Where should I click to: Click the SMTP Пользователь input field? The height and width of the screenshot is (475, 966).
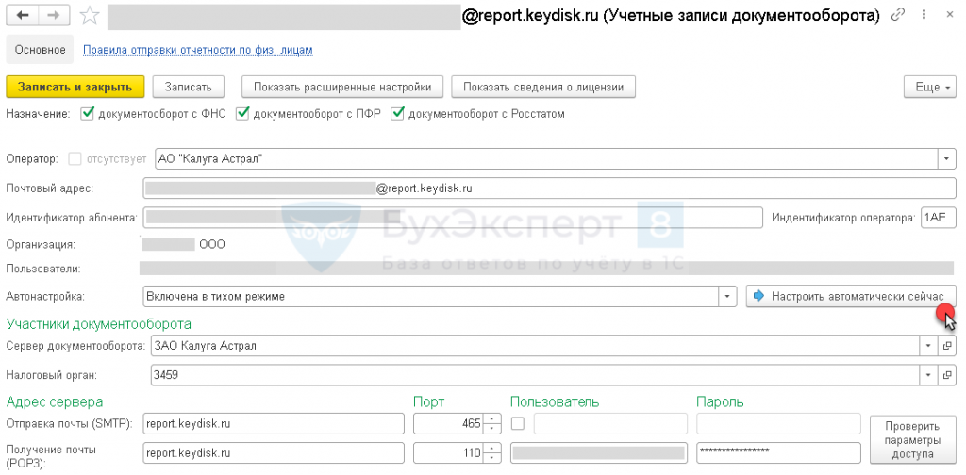[610, 423]
